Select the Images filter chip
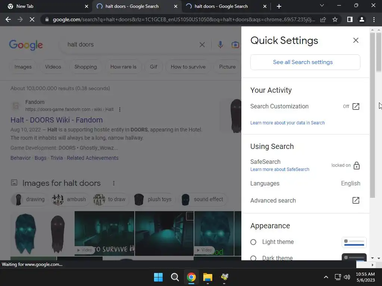 pos(23,67)
